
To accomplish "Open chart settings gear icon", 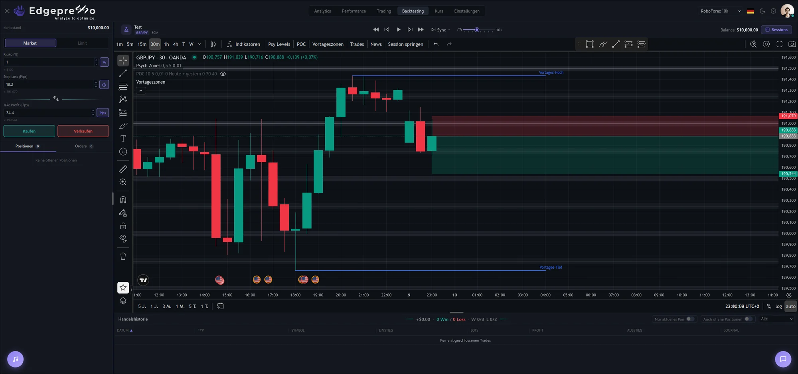I will 766,44.
